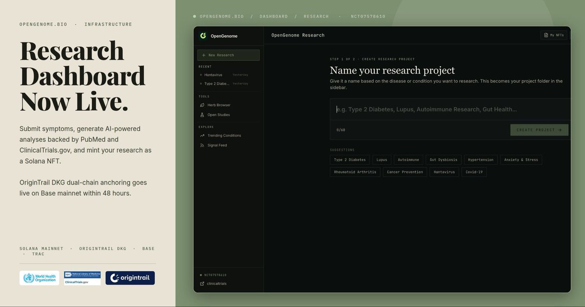This screenshot has width=585, height=307.
Task: Click the NCT07578610 sidebar status text
Action: (215, 275)
